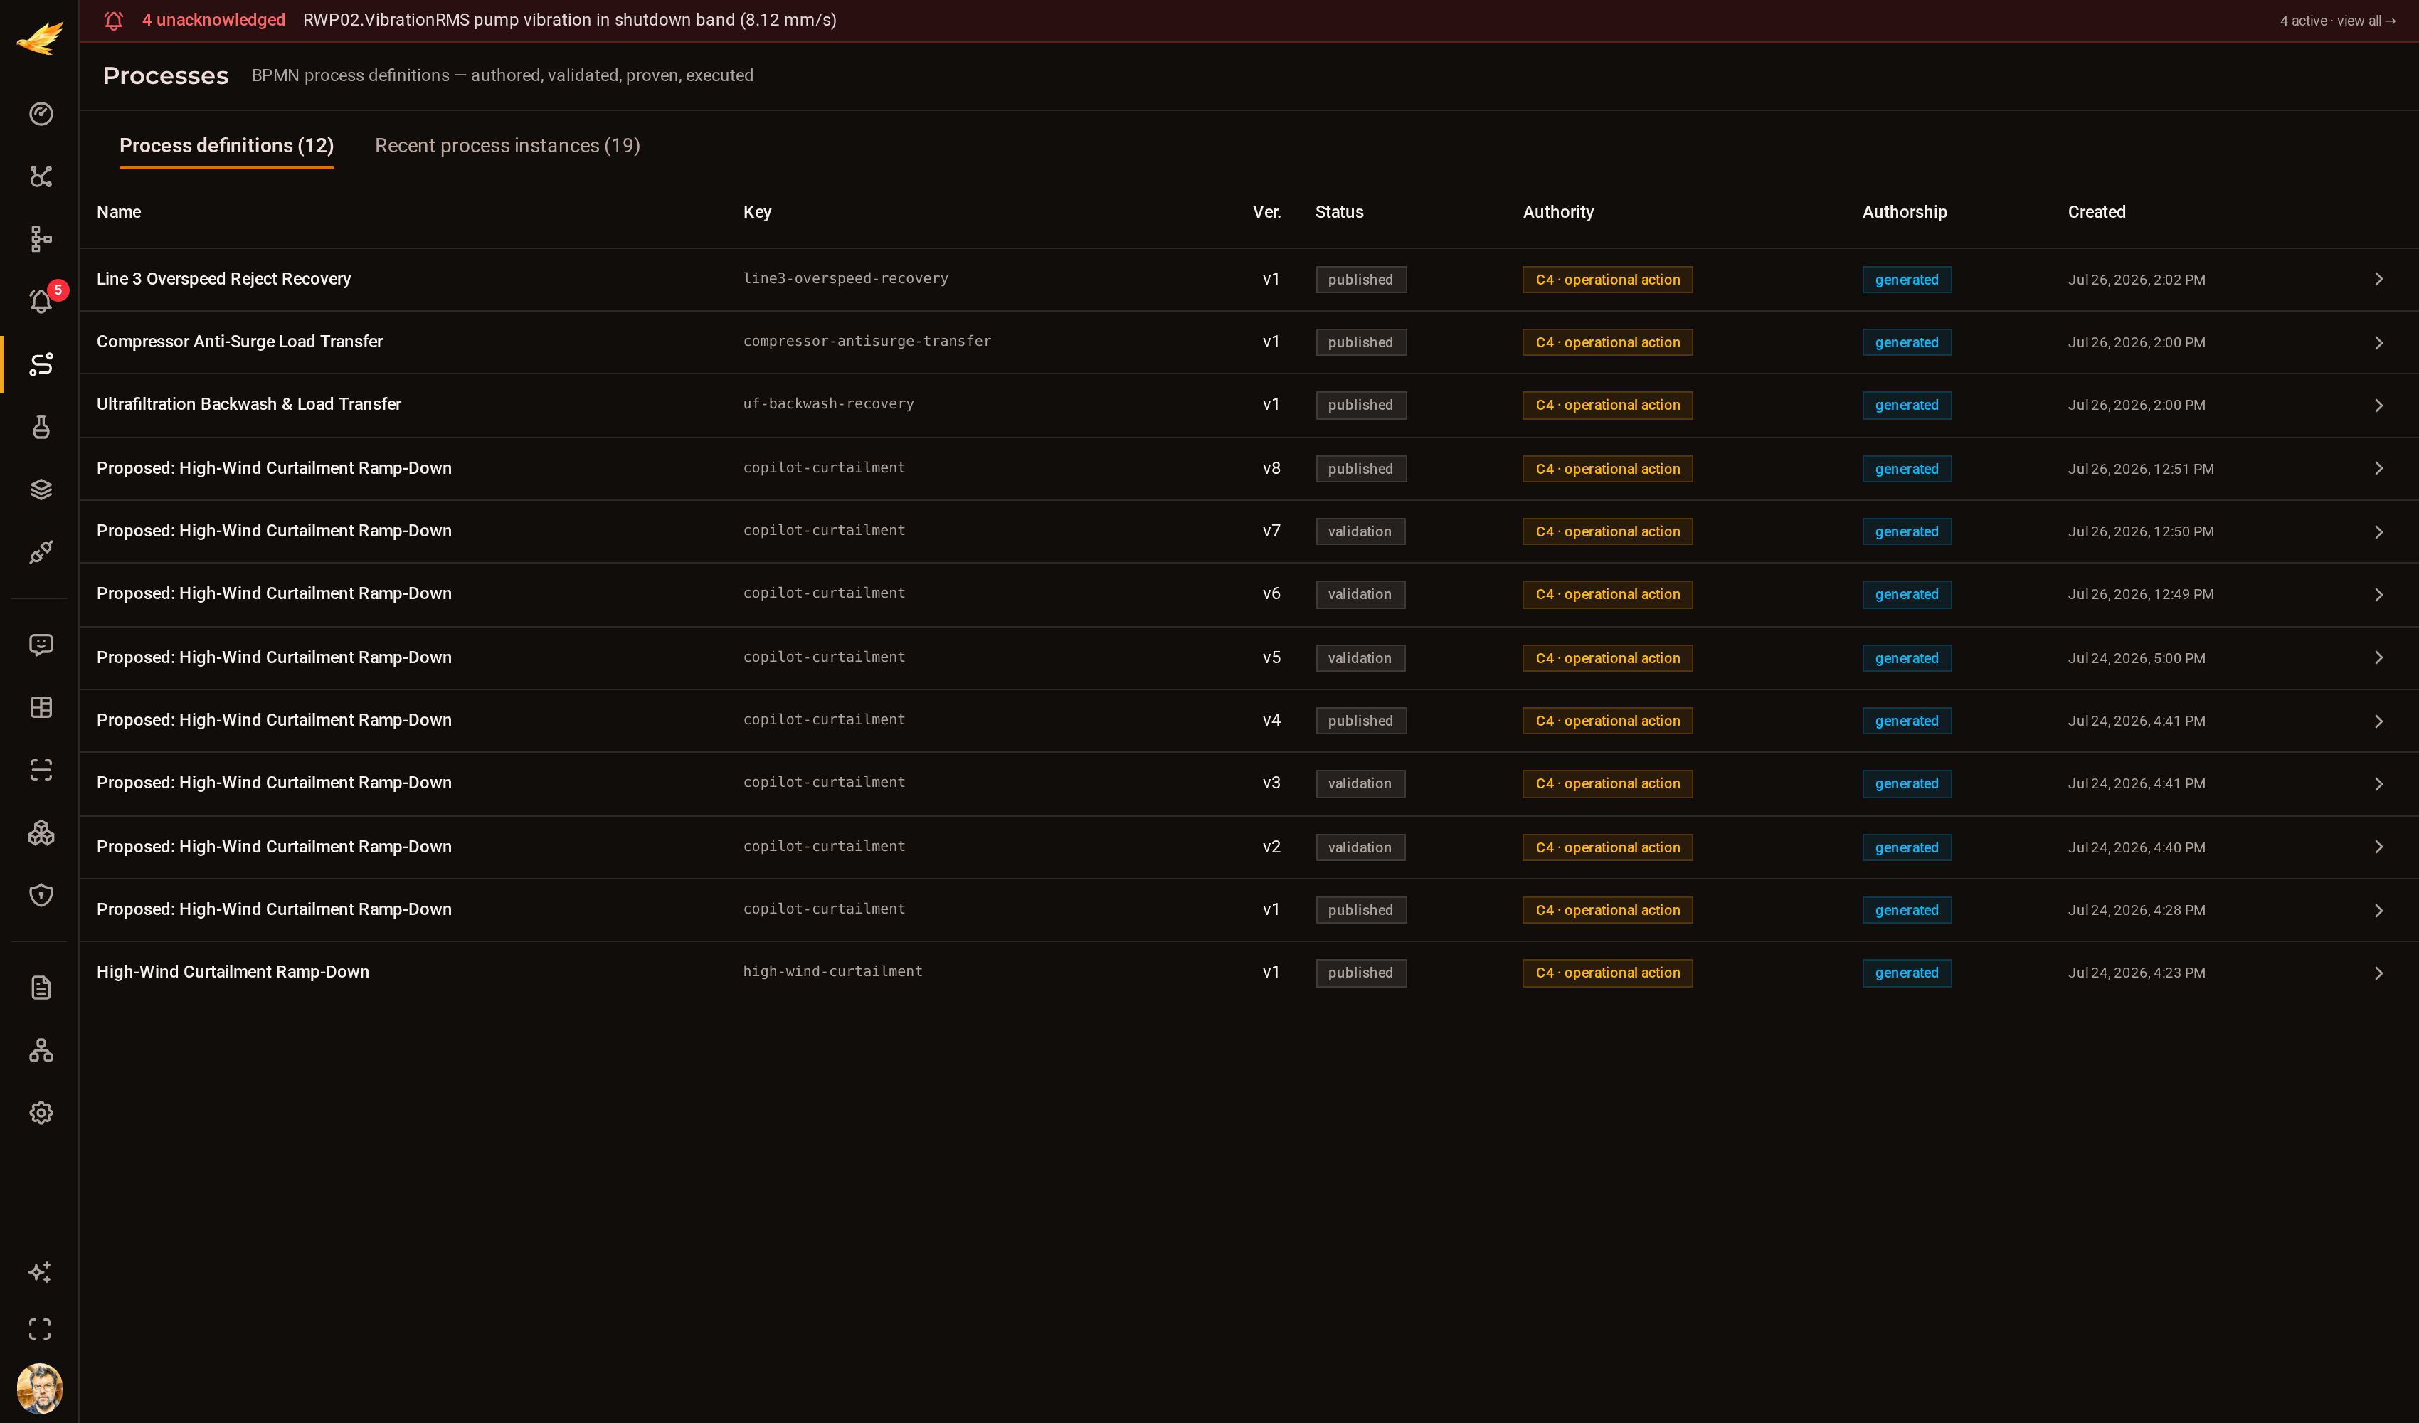Click validation status badge in v7 row
Image resolution: width=2419 pixels, height=1423 pixels.
coord(1359,531)
